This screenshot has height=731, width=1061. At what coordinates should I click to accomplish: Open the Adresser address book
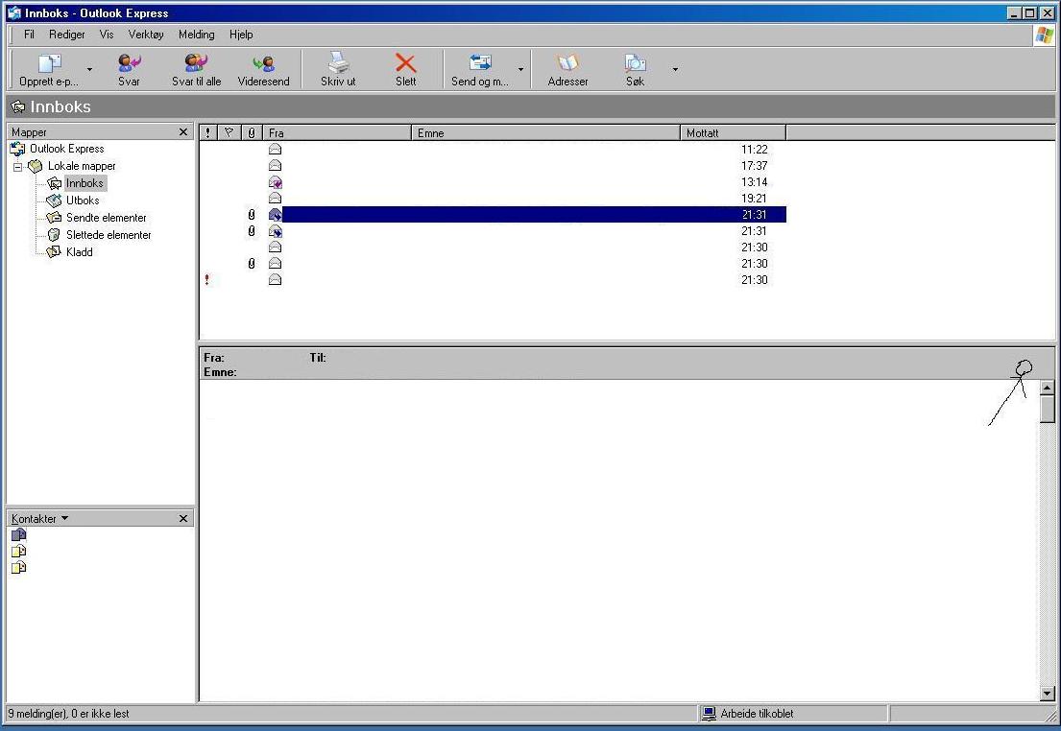(567, 65)
